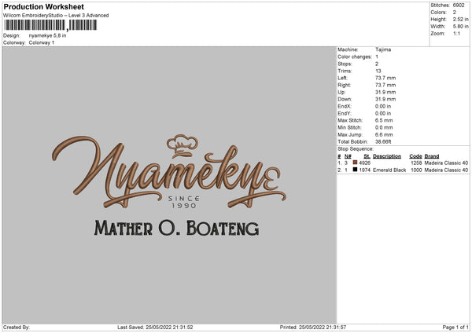Click thread code 1000 in stop sequence
Viewport: 472px width, 333px height.
[416, 170]
